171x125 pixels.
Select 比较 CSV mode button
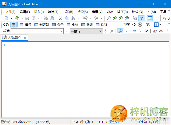coord(72,25)
